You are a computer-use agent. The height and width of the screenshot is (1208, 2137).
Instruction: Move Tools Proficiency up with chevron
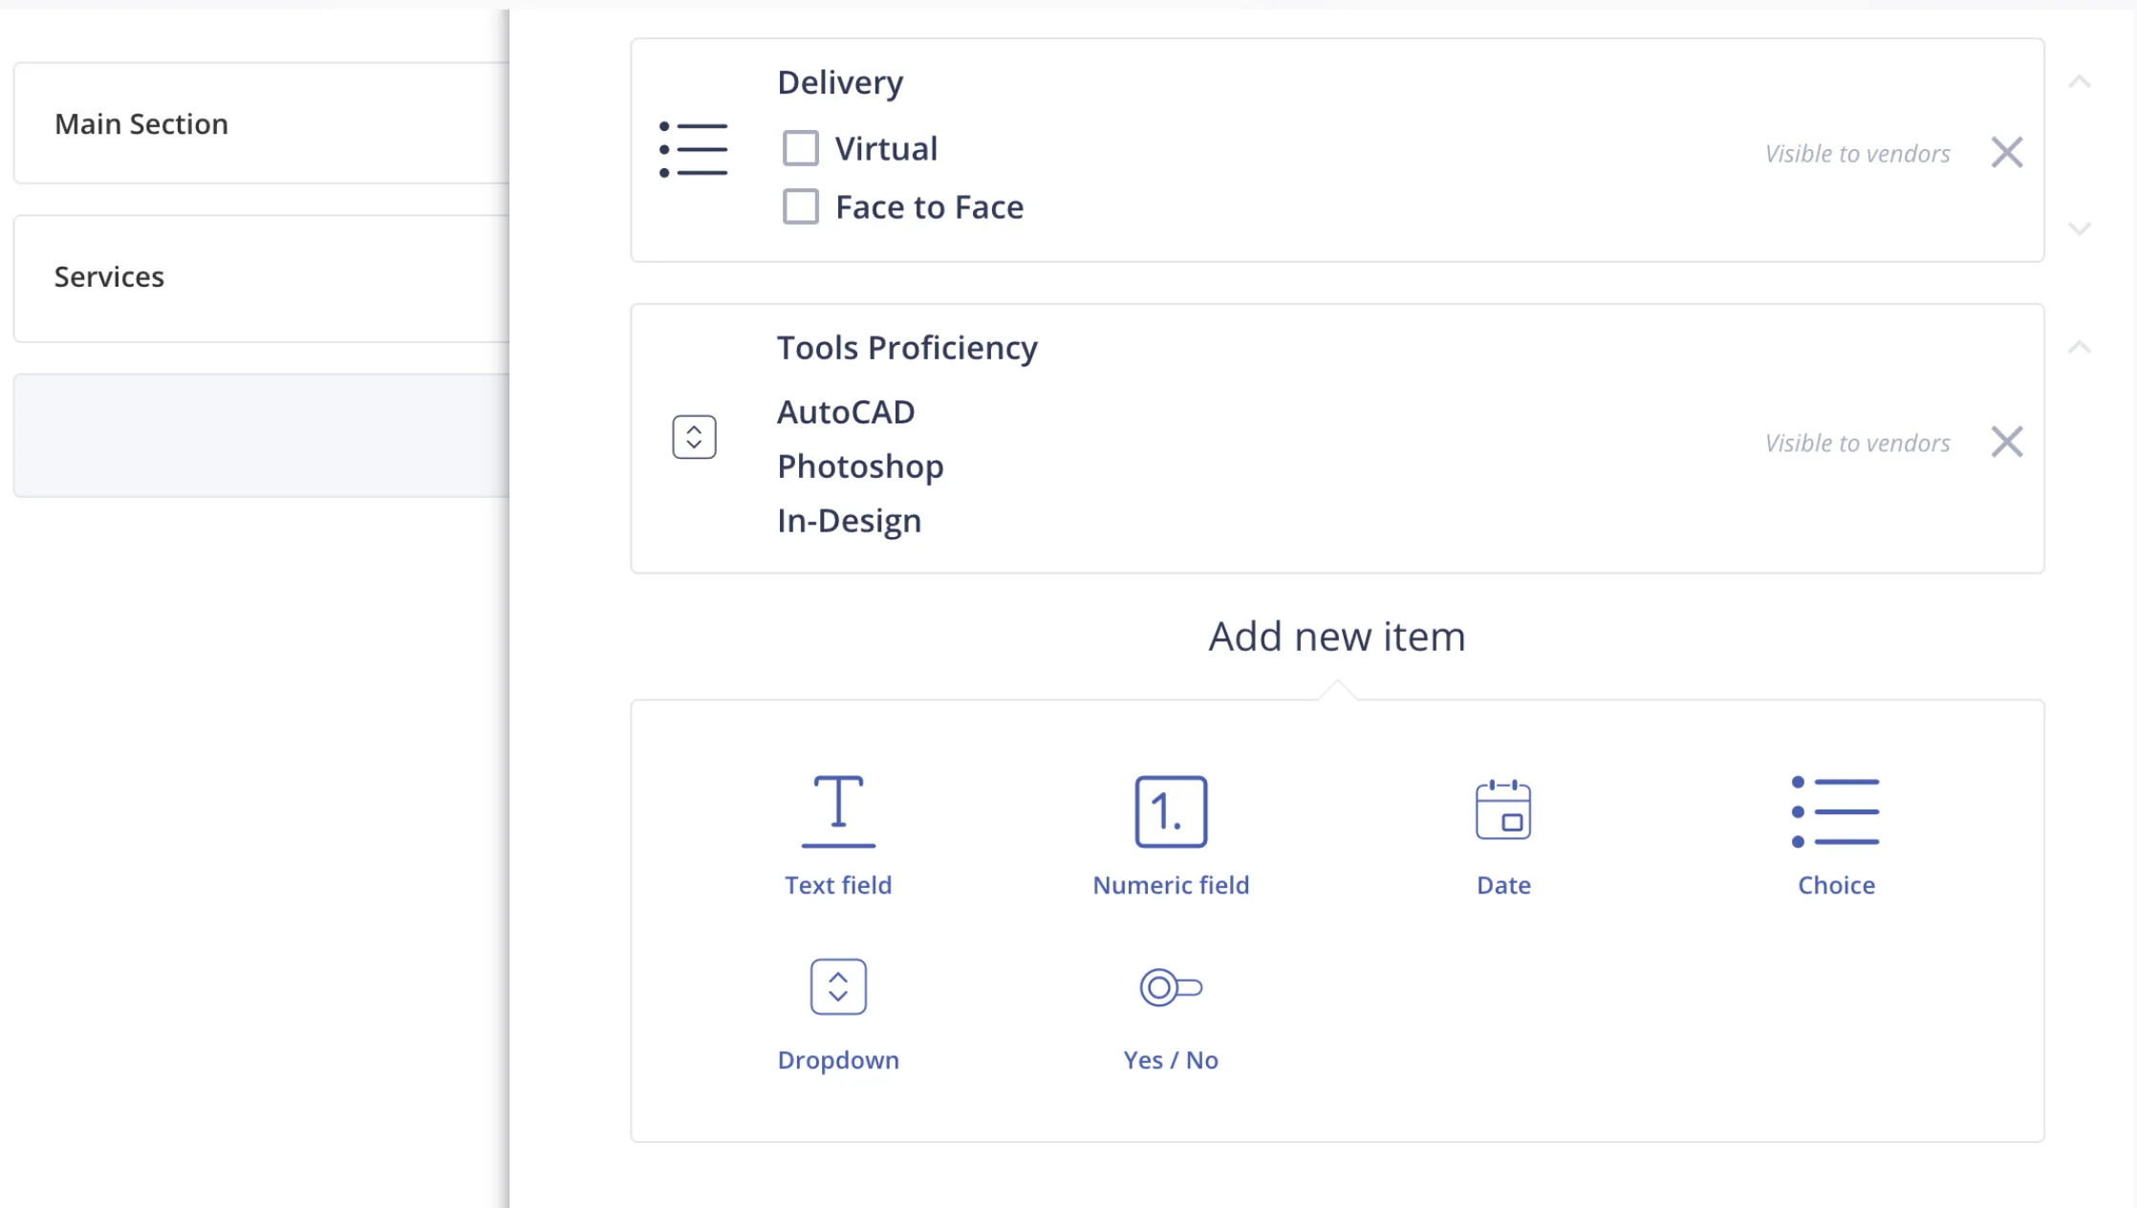pyautogui.click(x=2080, y=347)
